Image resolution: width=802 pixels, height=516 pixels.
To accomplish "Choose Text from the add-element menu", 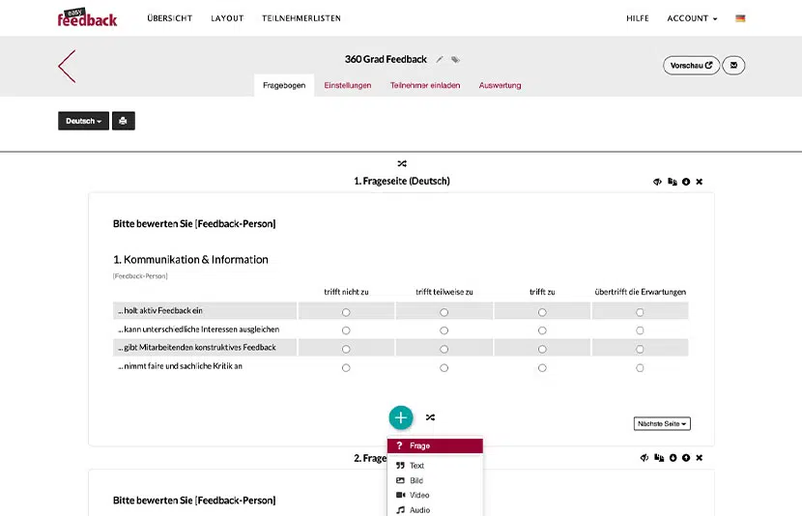I will 435,466.
